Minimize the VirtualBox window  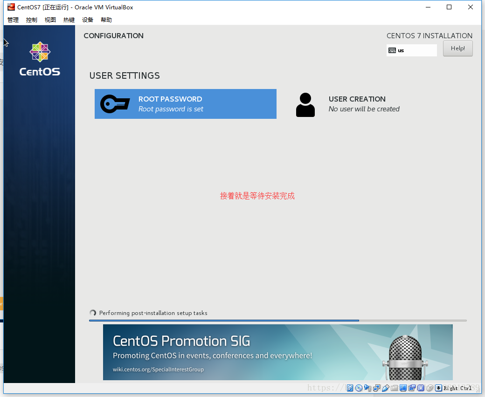(428, 7)
